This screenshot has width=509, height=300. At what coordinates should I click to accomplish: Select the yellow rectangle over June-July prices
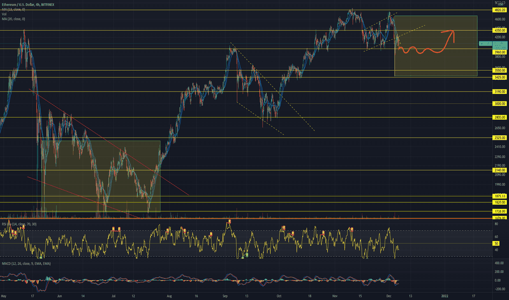[x=101, y=176]
